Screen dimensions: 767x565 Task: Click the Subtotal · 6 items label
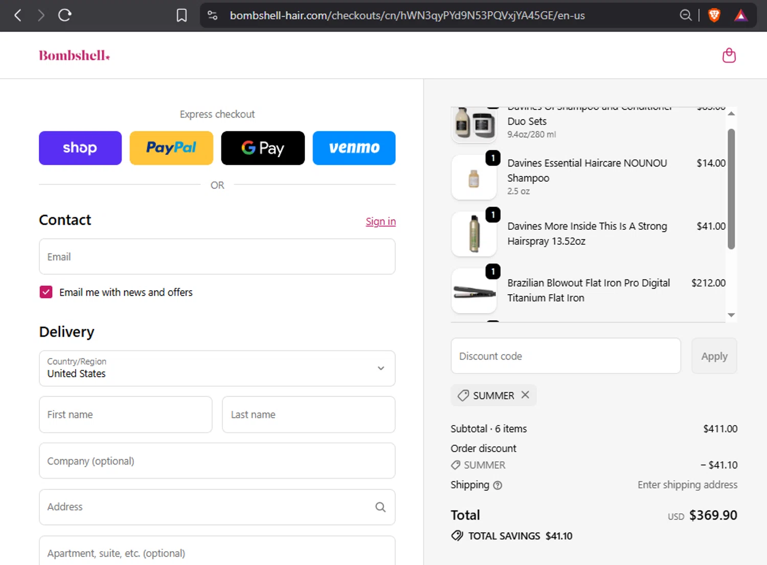[x=488, y=429]
